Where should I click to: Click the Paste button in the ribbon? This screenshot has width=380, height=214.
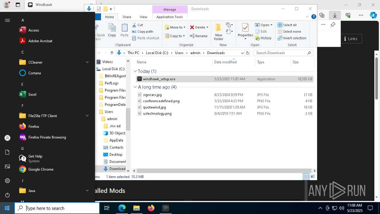[x=124, y=30]
